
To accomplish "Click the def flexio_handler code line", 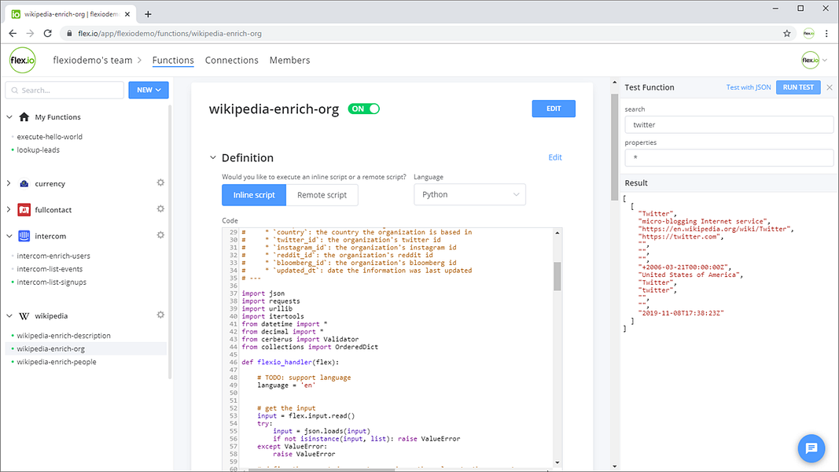I will [290, 363].
